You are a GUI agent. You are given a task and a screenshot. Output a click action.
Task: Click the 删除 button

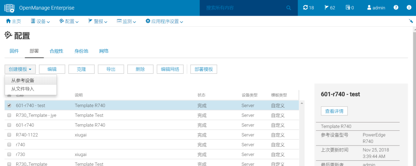click(140, 69)
